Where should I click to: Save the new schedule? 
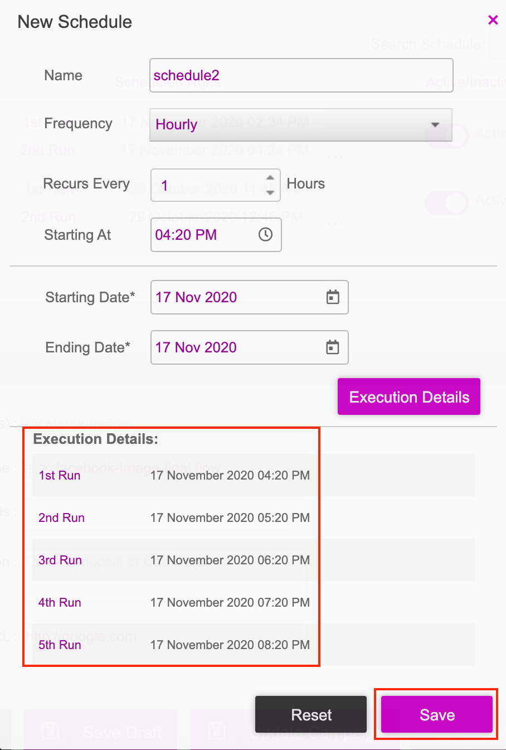pos(436,715)
